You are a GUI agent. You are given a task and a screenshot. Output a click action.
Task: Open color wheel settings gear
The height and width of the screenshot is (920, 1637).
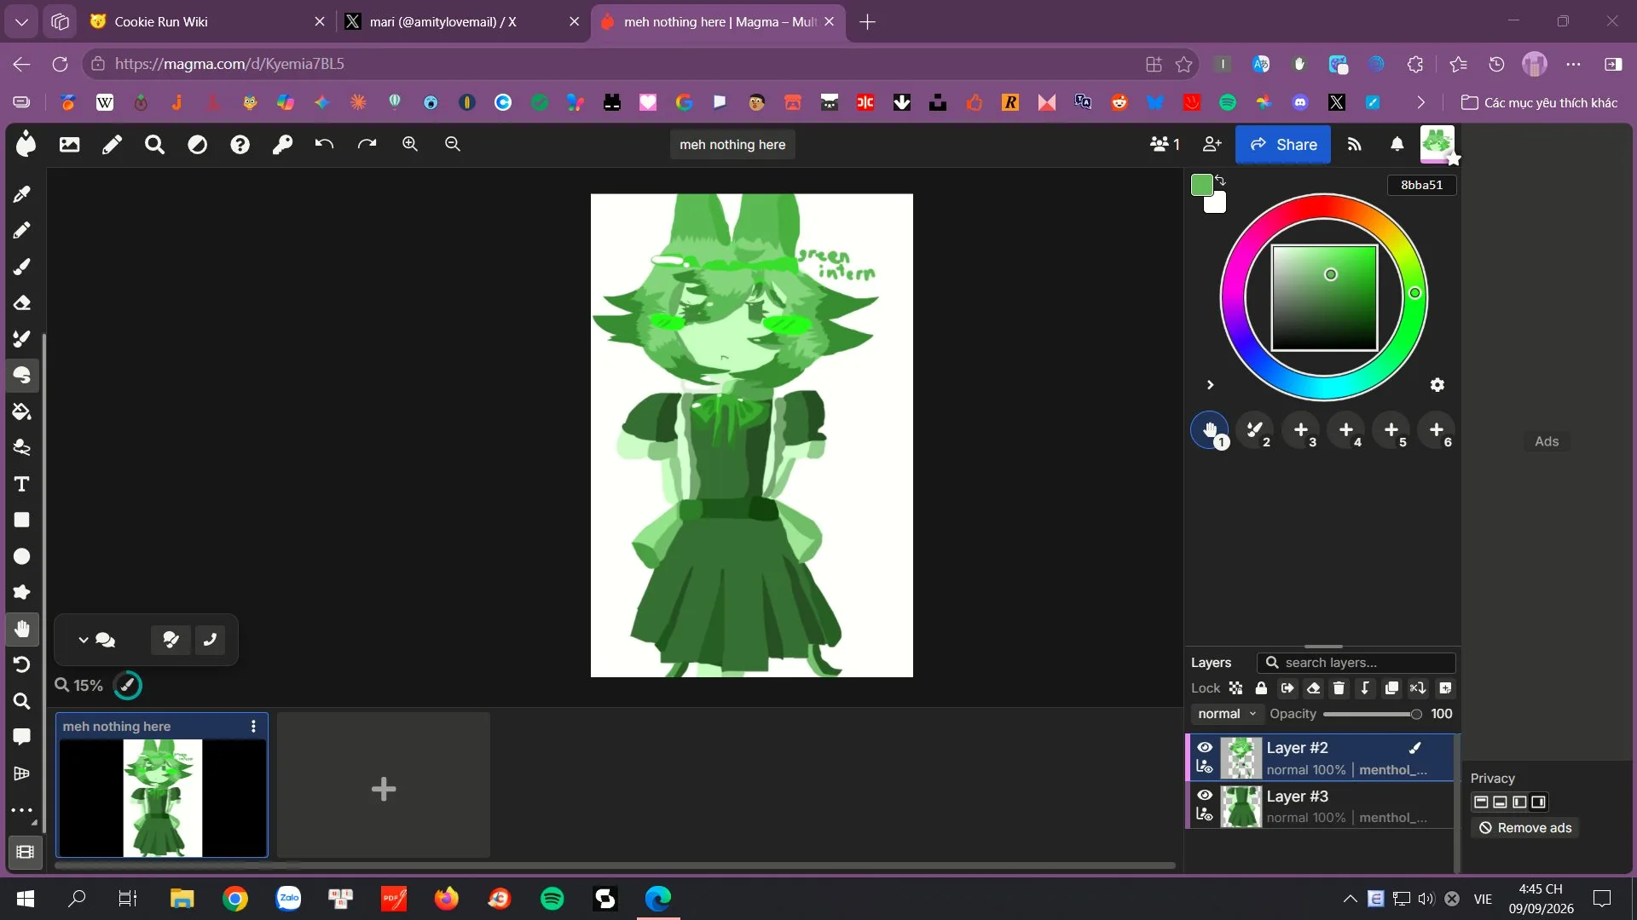pos(1437,385)
